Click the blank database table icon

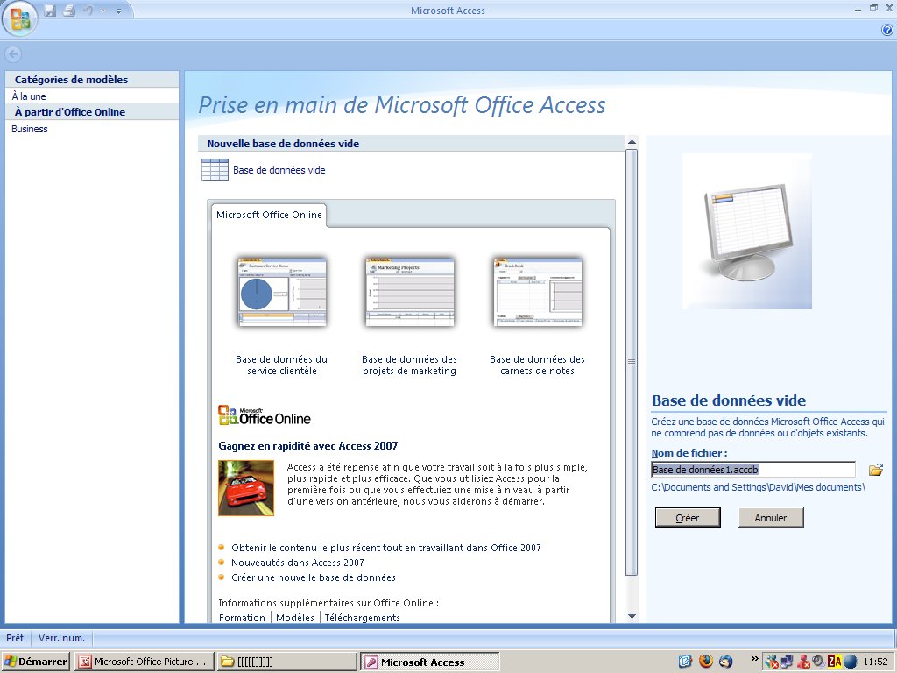215,169
